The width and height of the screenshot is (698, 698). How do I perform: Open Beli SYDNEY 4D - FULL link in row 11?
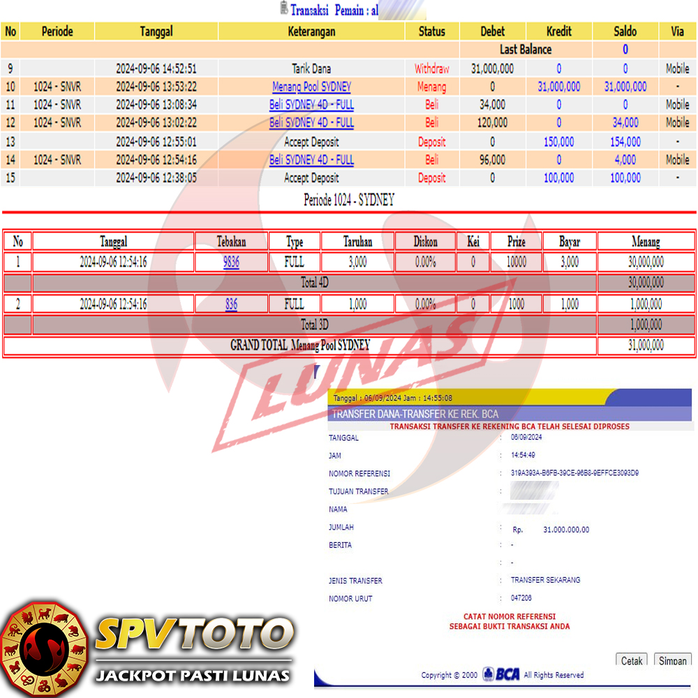tap(311, 105)
